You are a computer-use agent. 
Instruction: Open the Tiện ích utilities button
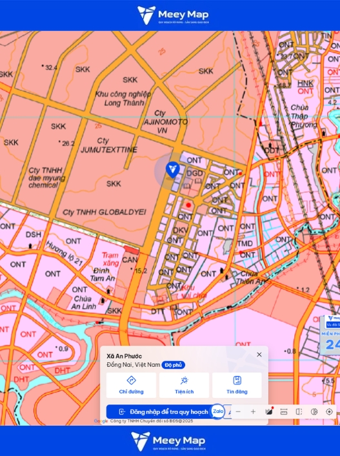click(184, 385)
